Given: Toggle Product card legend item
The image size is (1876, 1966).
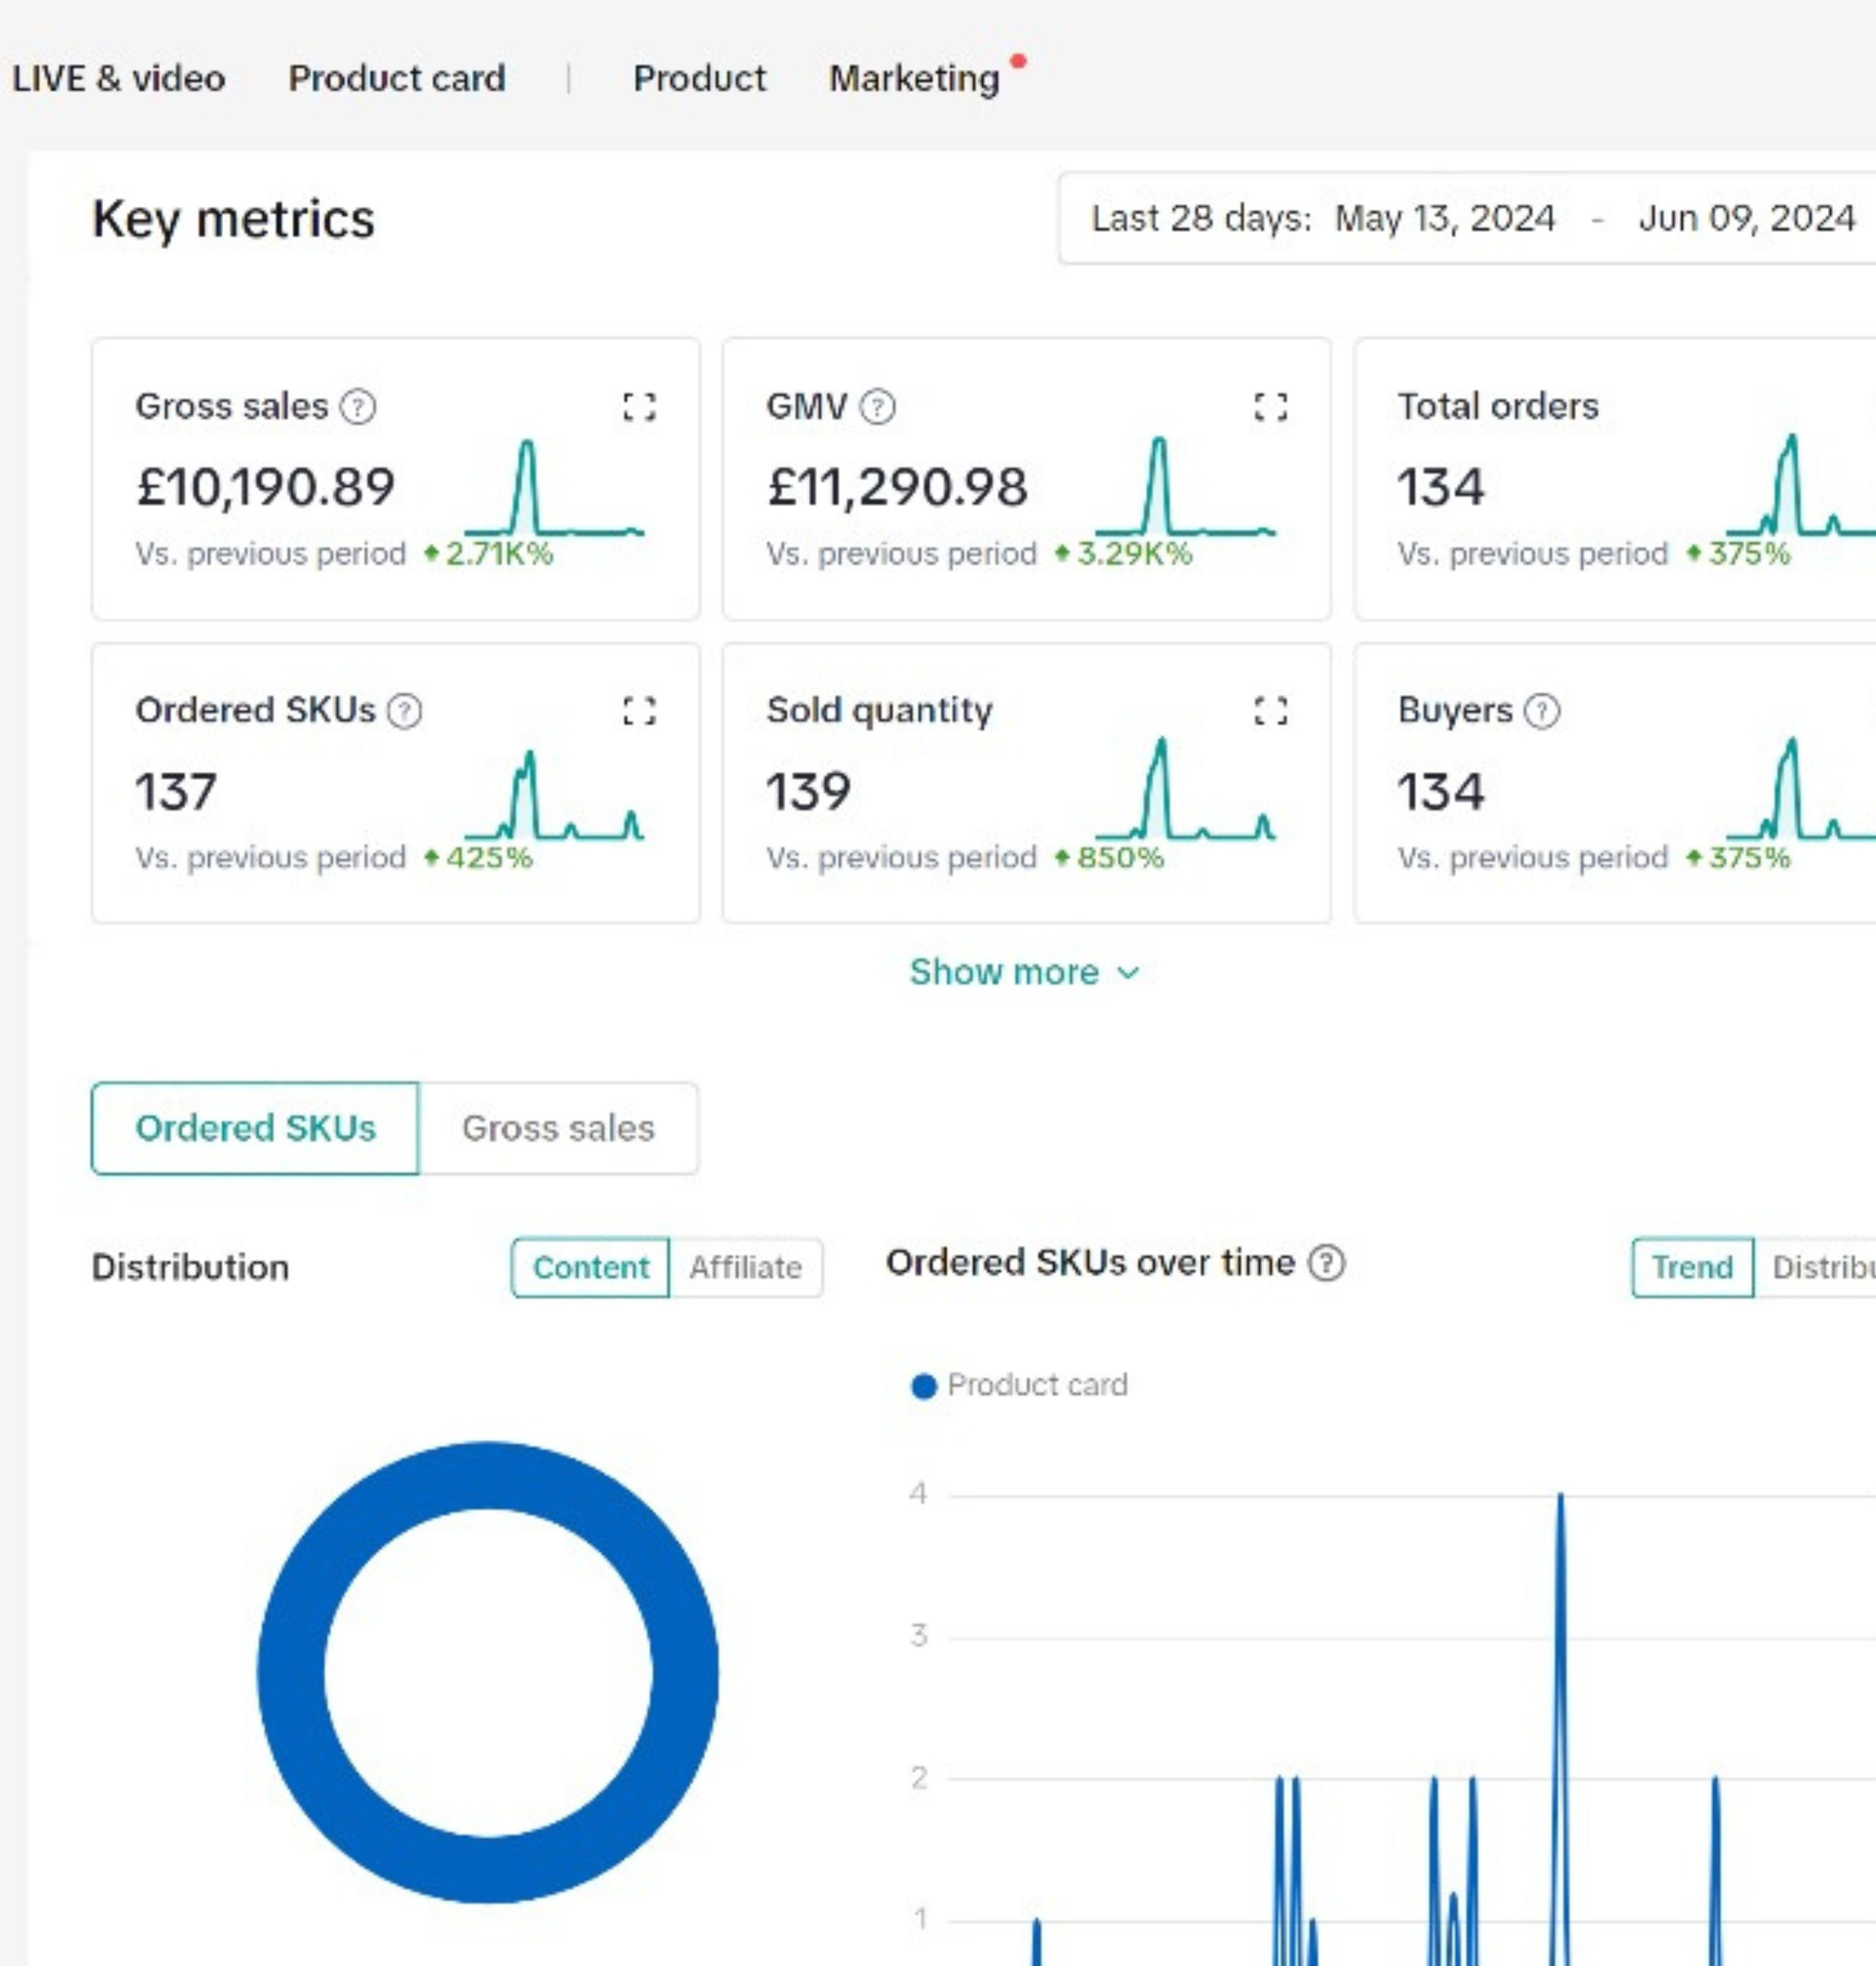Looking at the screenshot, I should [1020, 1385].
